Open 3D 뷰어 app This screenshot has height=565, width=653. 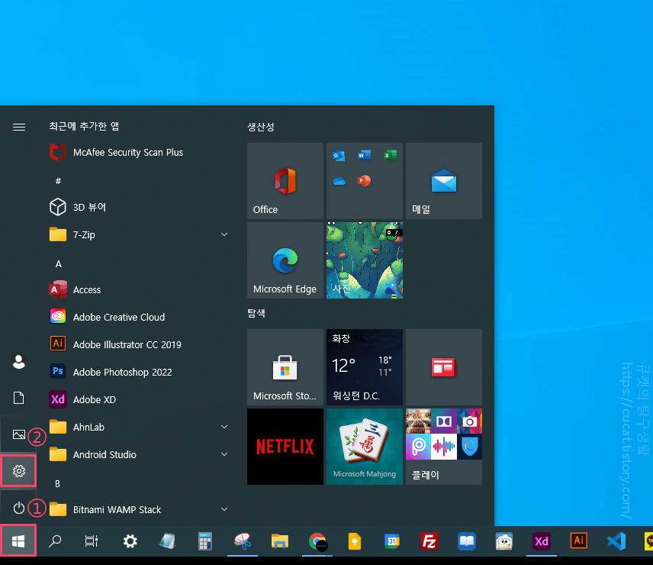[x=78, y=207]
